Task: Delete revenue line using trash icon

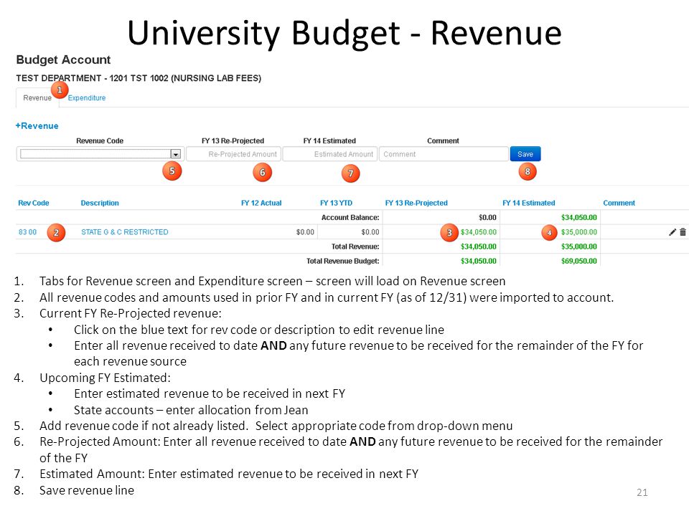Action: pyautogui.click(x=683, y=232)
